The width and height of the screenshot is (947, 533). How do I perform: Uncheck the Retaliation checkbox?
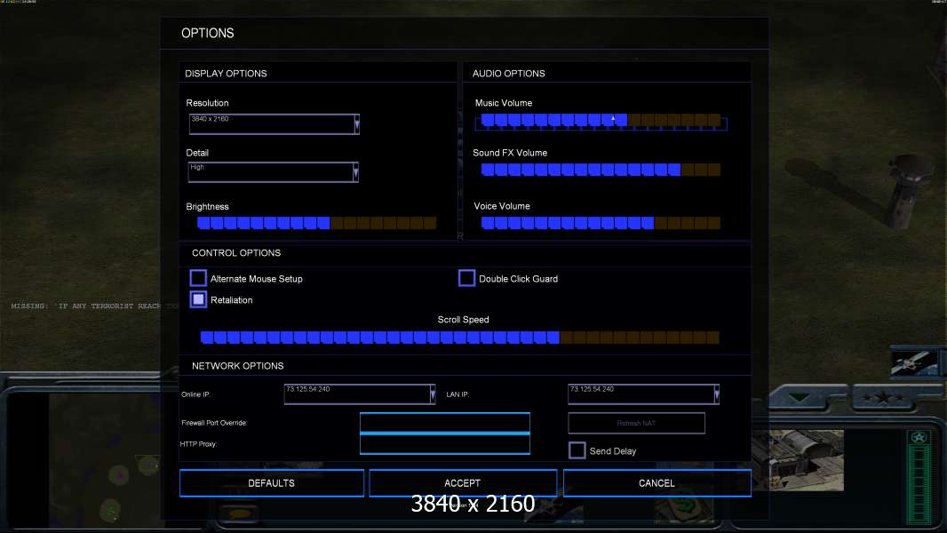click(x=198, y=300)
